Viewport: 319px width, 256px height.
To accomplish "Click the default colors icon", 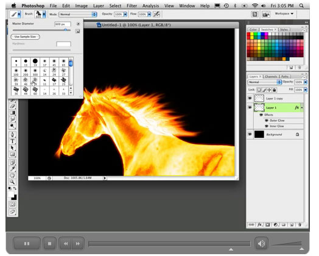I will coord(10,188).
